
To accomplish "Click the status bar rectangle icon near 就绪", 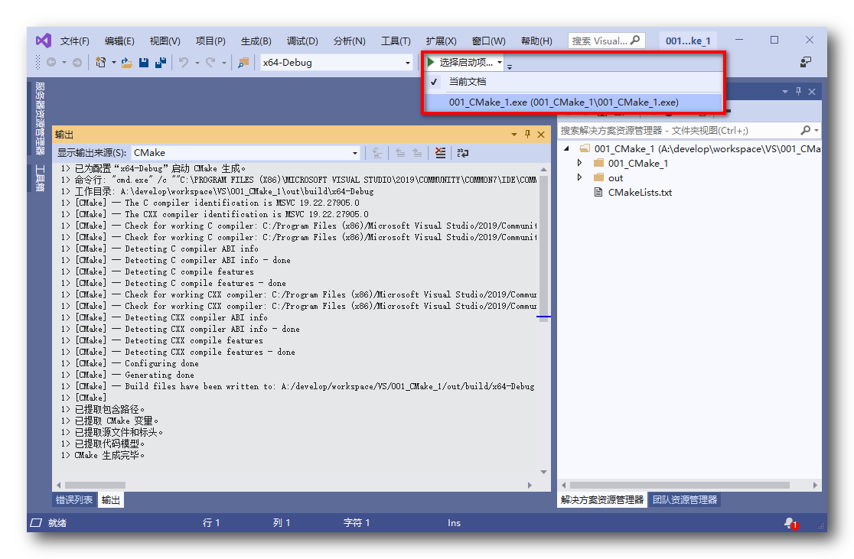I will point(36,522).
